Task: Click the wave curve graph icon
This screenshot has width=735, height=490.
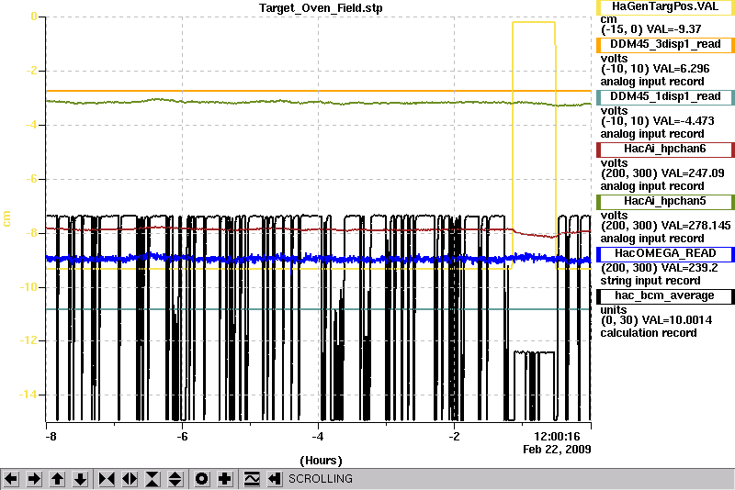Action: 252,479
